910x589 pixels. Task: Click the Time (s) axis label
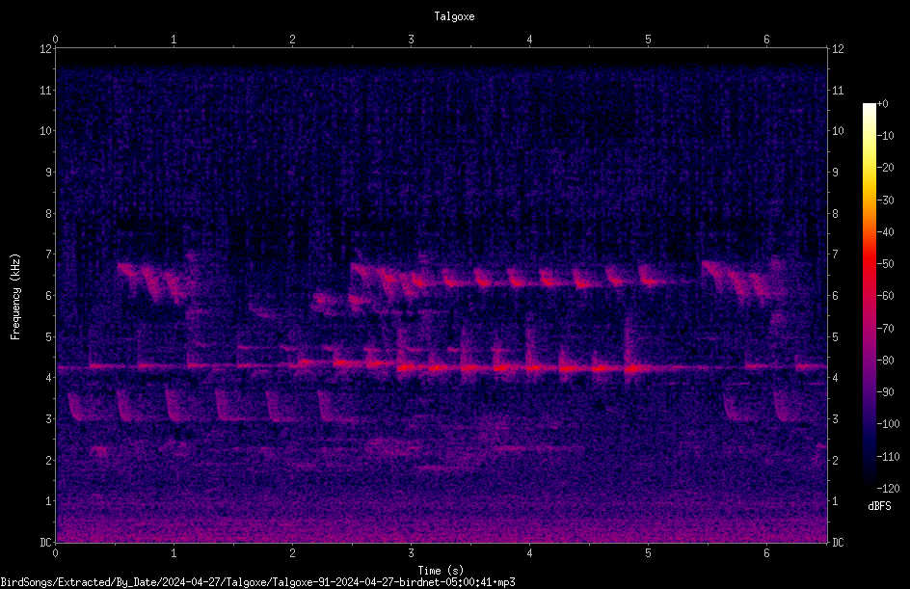click(x=441, y=571)
